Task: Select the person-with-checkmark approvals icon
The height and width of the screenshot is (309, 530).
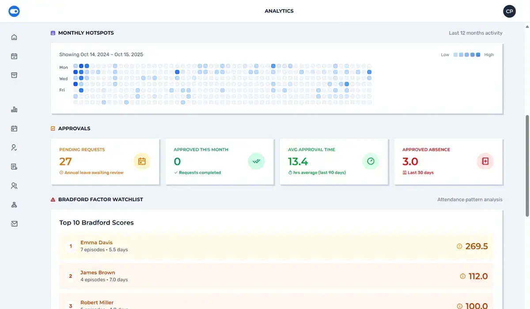Action: (x=14, y=147)
